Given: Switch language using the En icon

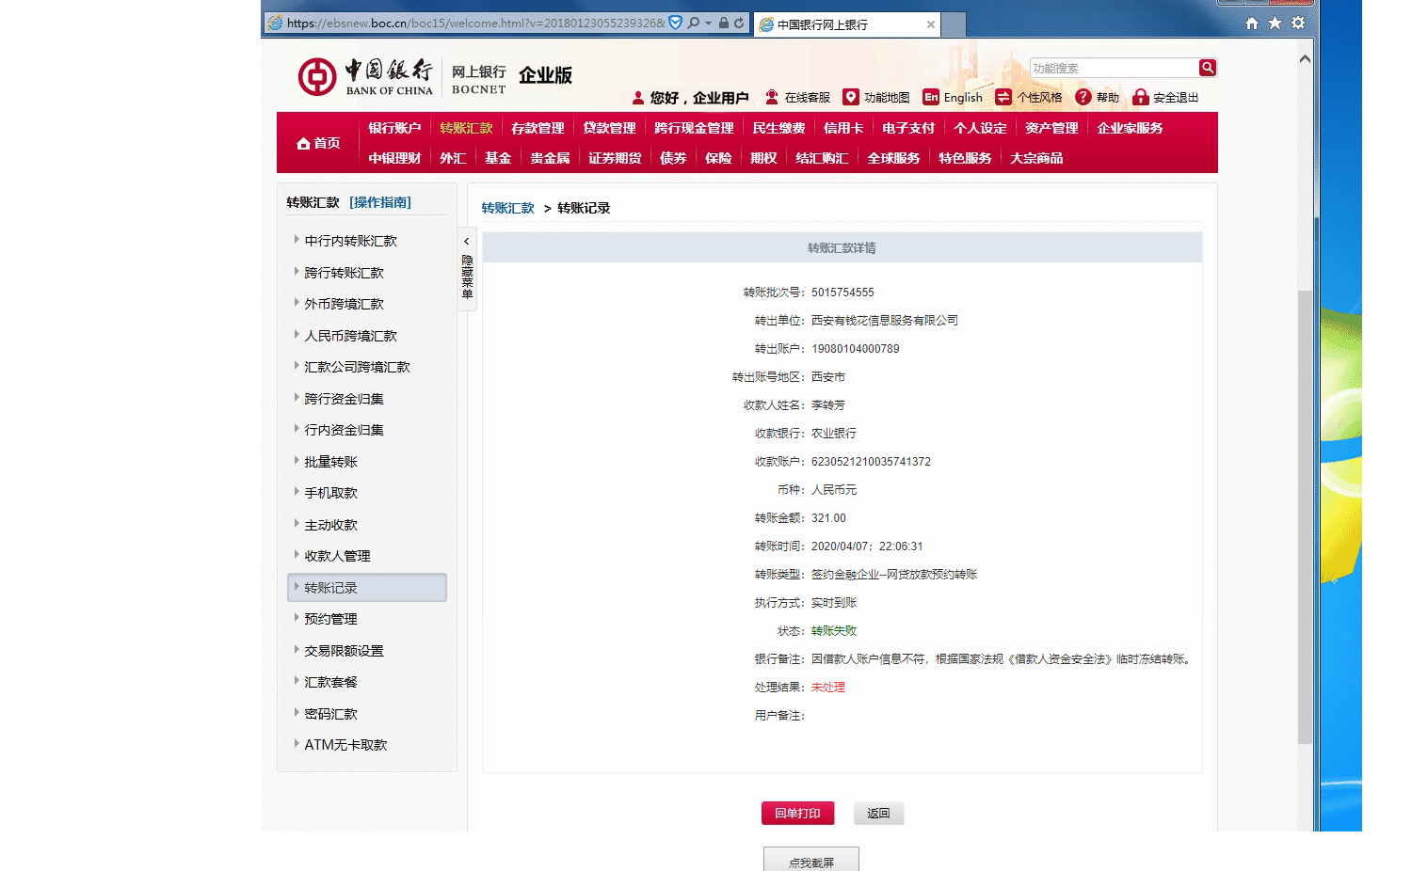Looking at the screenshot, I should click(931, 97).
